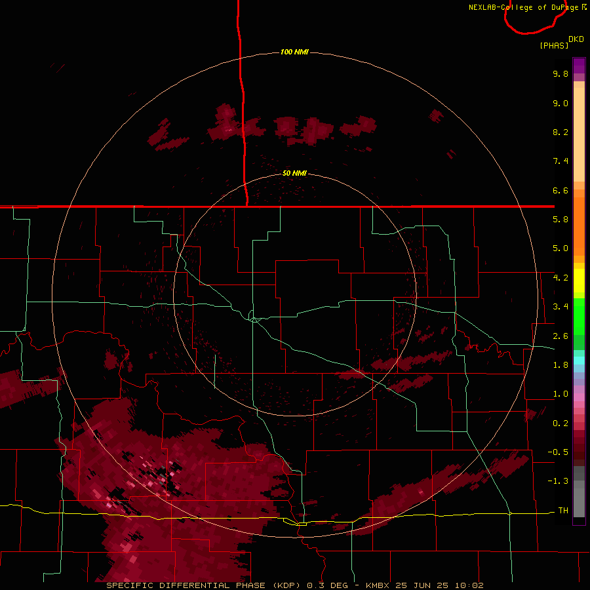
Task: Click the DKD legend heading
Action: [576, 39]
